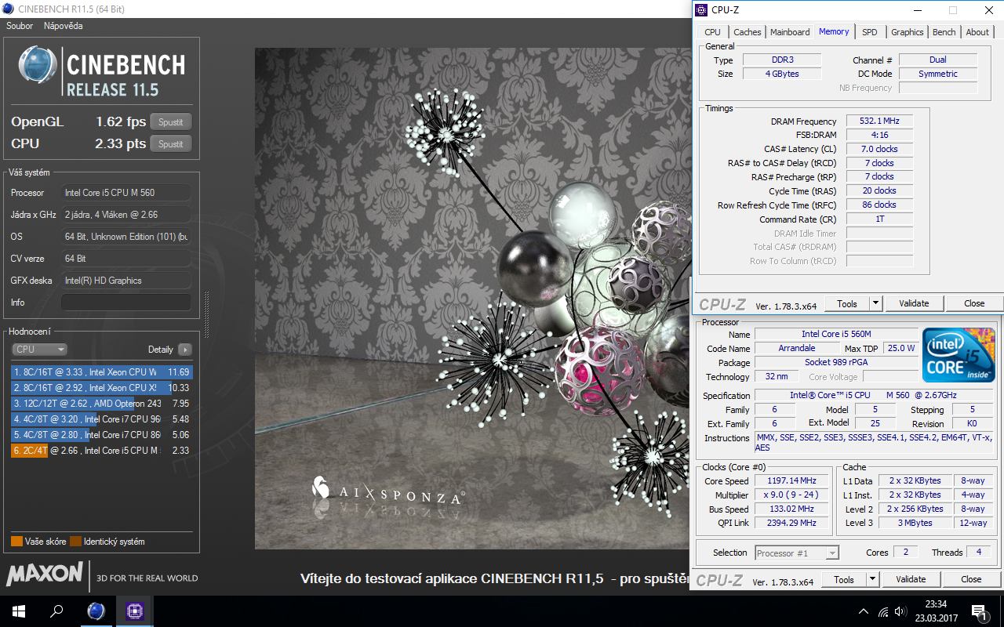
Task: Click Close in CPU-Z Memory window
Action: [x=974, y=304]
